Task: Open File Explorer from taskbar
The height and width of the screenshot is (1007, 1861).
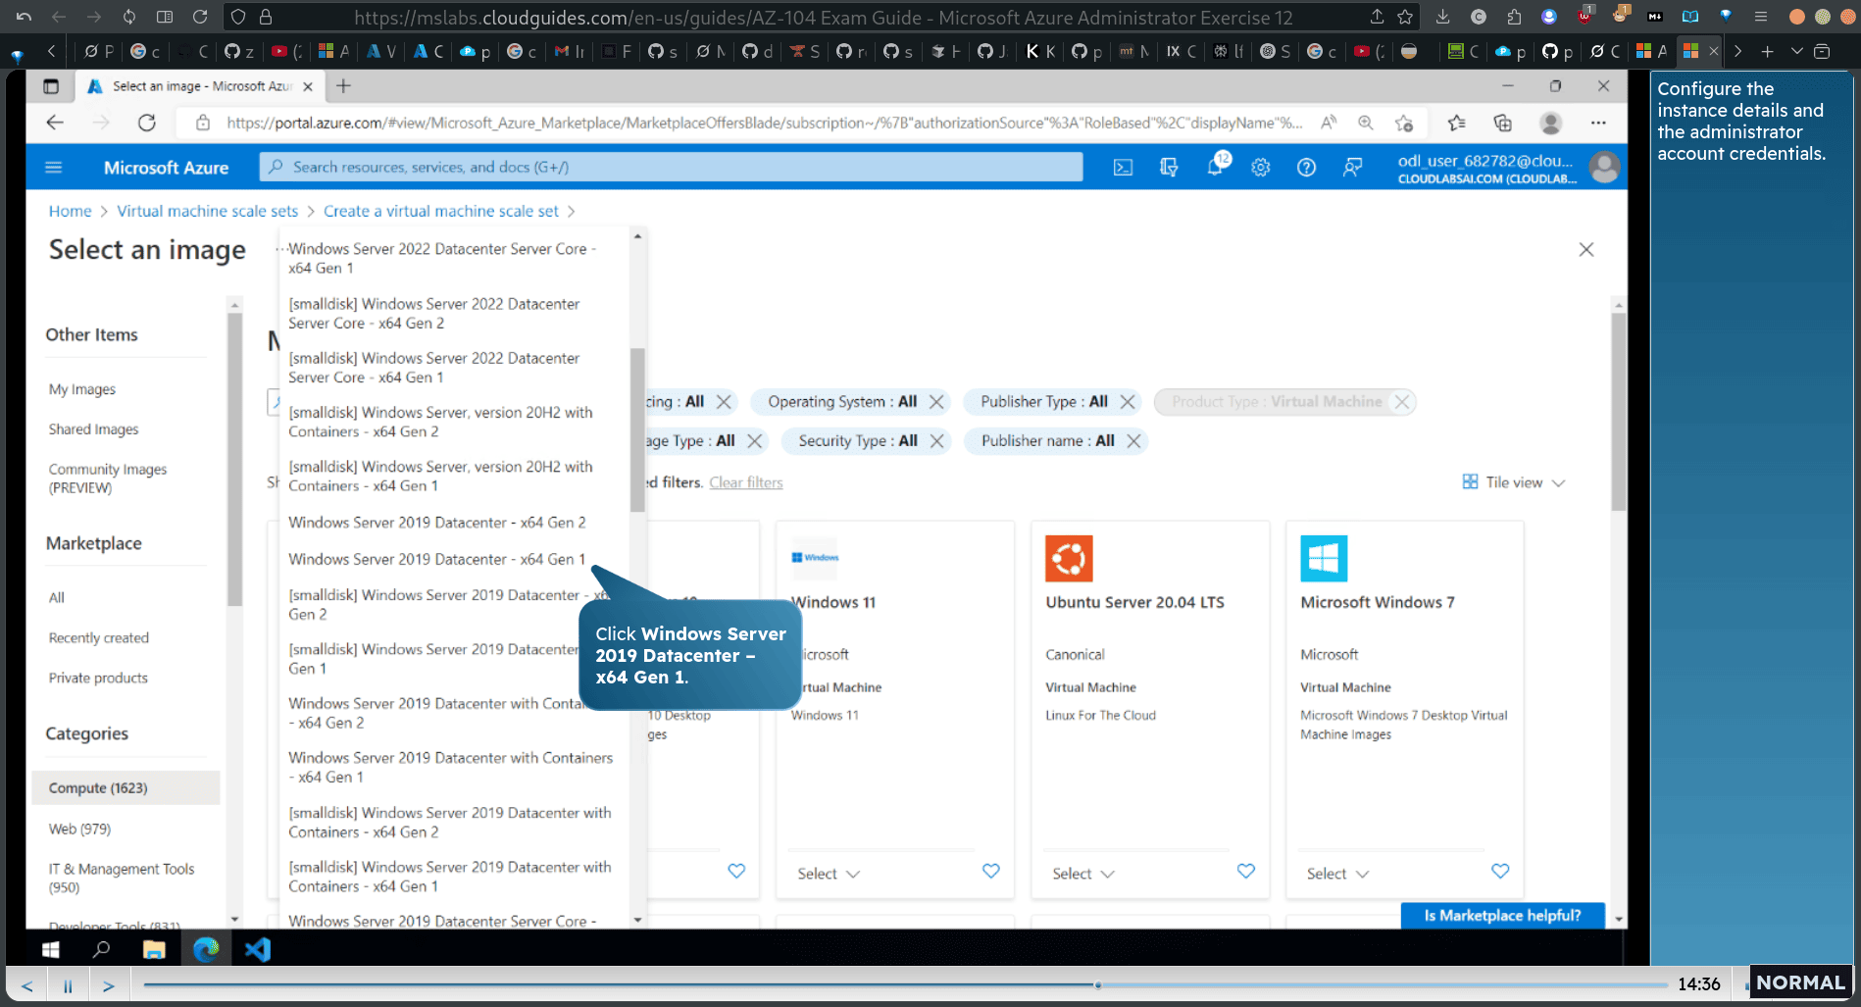Action: (x=154, y=949)
